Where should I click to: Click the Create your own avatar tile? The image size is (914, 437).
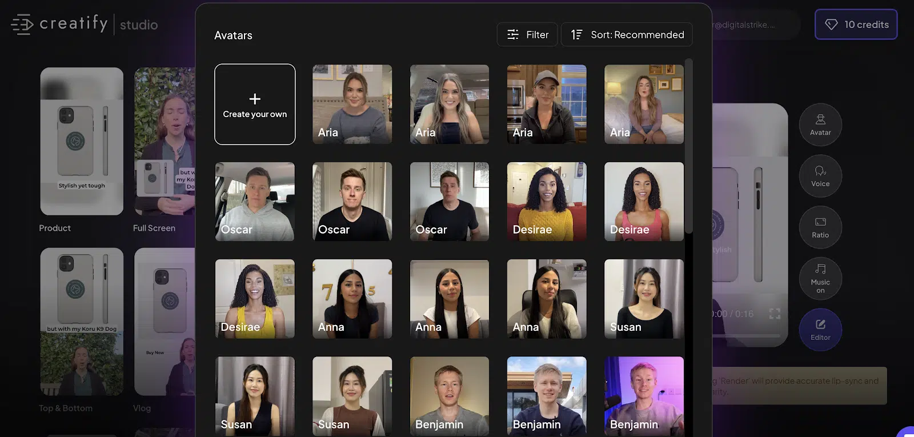click(255, 104)
